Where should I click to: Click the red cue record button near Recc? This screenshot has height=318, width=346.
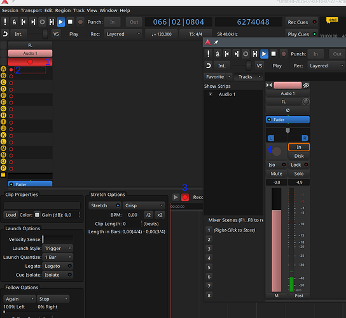pos(185,197)
